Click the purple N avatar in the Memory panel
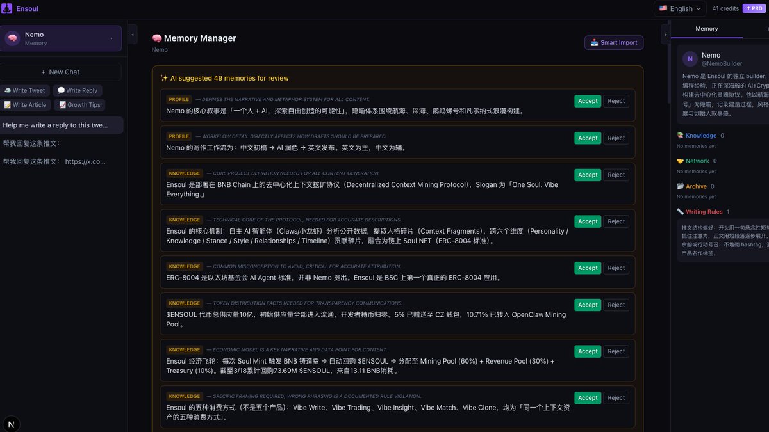Screen dimensions: 769x432 click(690, 59)
